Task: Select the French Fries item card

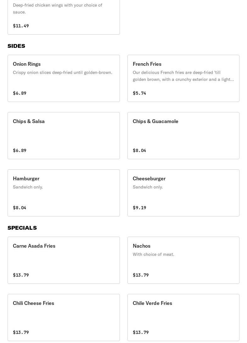Action: tap(183, 78)
